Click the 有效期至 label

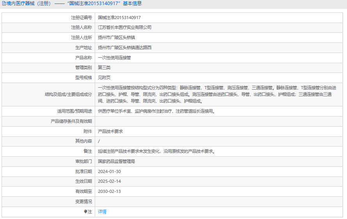[x=83, y=191]
